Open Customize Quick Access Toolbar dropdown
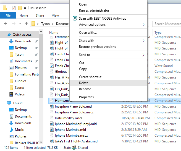181x151 pixels. 25,8
